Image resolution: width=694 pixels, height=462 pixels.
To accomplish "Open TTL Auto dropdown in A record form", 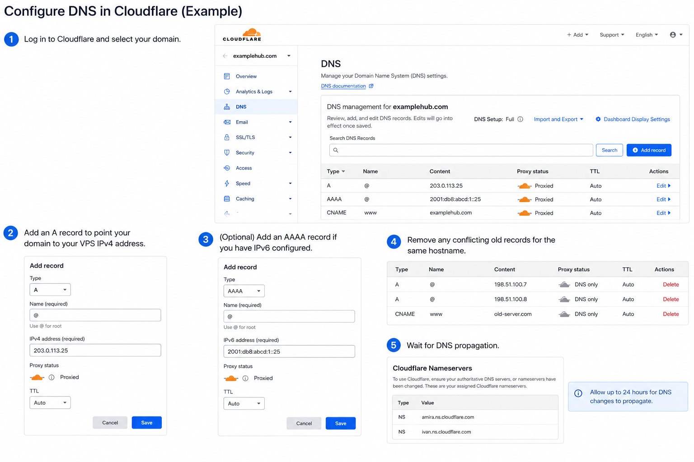I will click(x=50, y=402).
